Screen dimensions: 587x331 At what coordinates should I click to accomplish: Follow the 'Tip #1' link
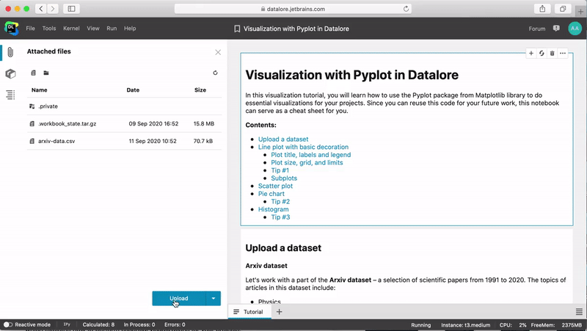[x=280, y=170]
